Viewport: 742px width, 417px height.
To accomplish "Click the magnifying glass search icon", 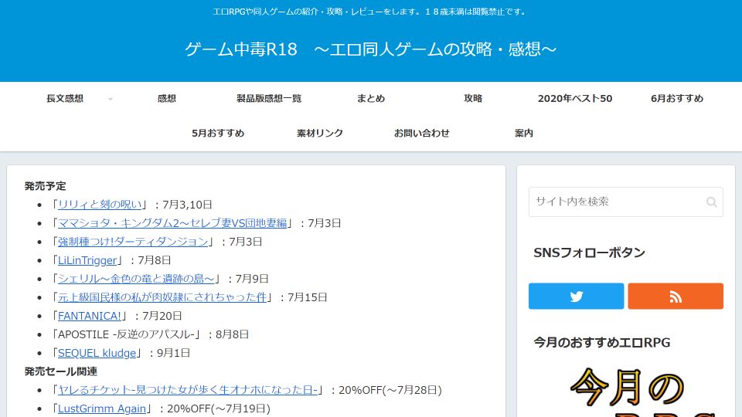I will point(711,202).
